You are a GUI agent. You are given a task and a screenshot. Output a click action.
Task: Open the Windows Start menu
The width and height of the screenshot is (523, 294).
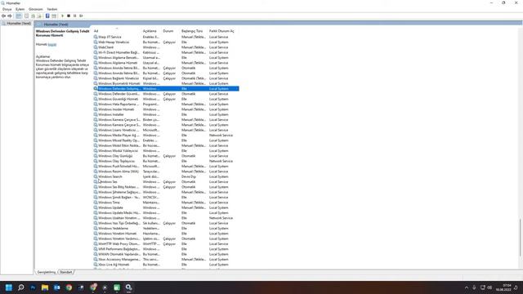[x=9, y=287]
